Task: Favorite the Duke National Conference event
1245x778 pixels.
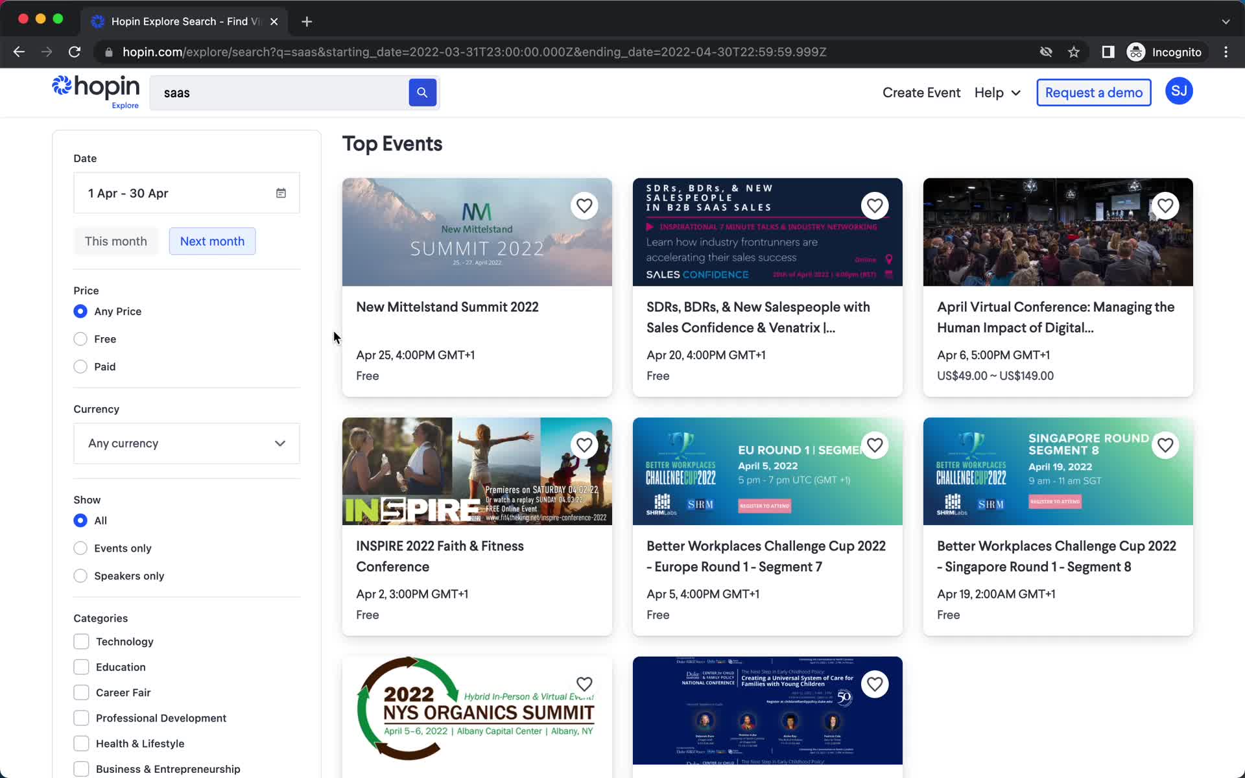Action: pyautogui.click(x=875, y=685)
